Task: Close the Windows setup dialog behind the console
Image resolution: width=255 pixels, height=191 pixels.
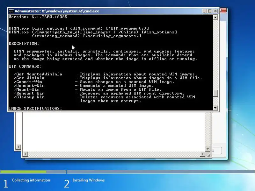Action: [x=223, y=11]
